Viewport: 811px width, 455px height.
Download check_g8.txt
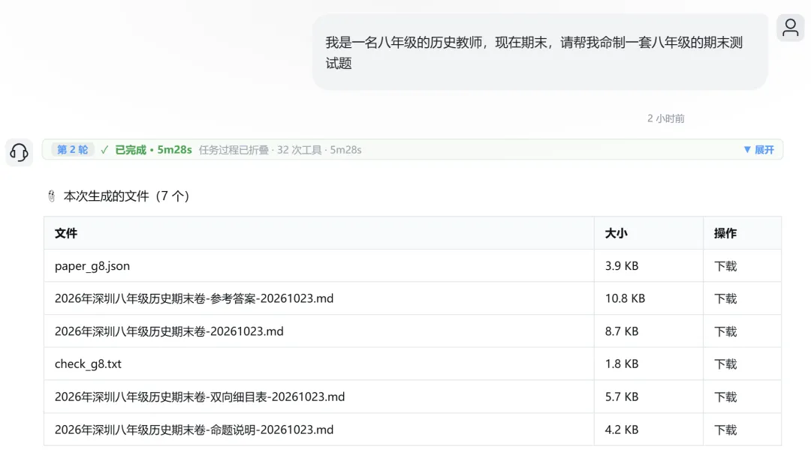click(x=725, y=364)
